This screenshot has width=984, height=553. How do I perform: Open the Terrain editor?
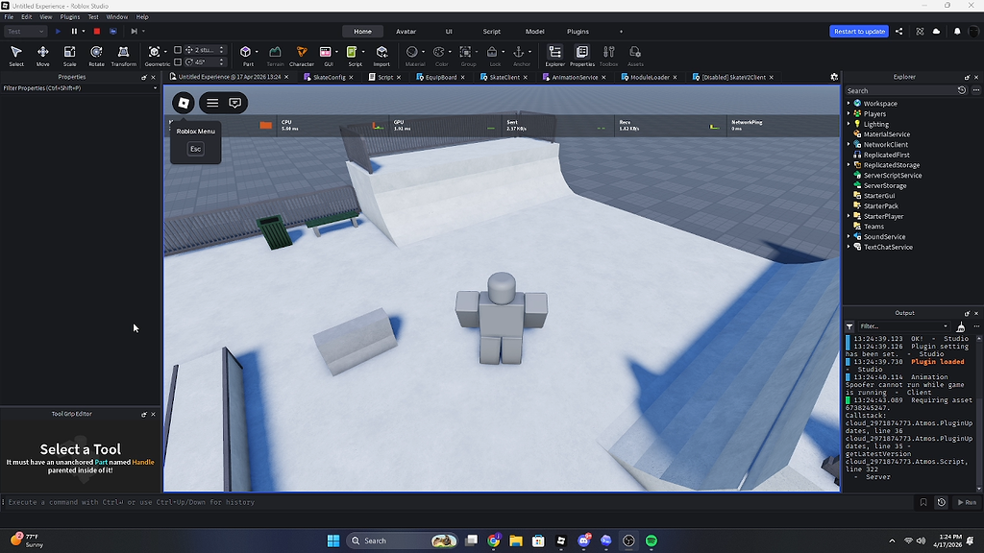pos(275,55)
